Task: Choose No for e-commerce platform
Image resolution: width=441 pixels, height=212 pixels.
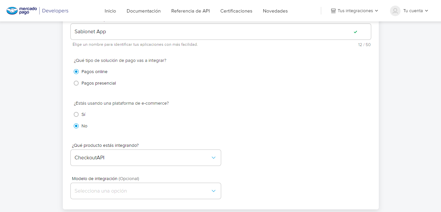Action: coord(76,126)
